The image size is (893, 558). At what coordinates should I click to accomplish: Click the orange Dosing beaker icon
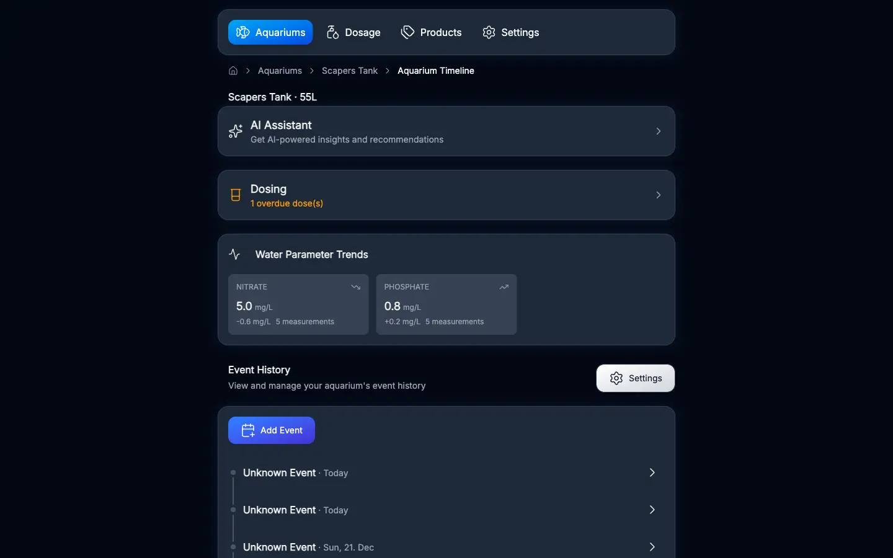click(235, 195)
